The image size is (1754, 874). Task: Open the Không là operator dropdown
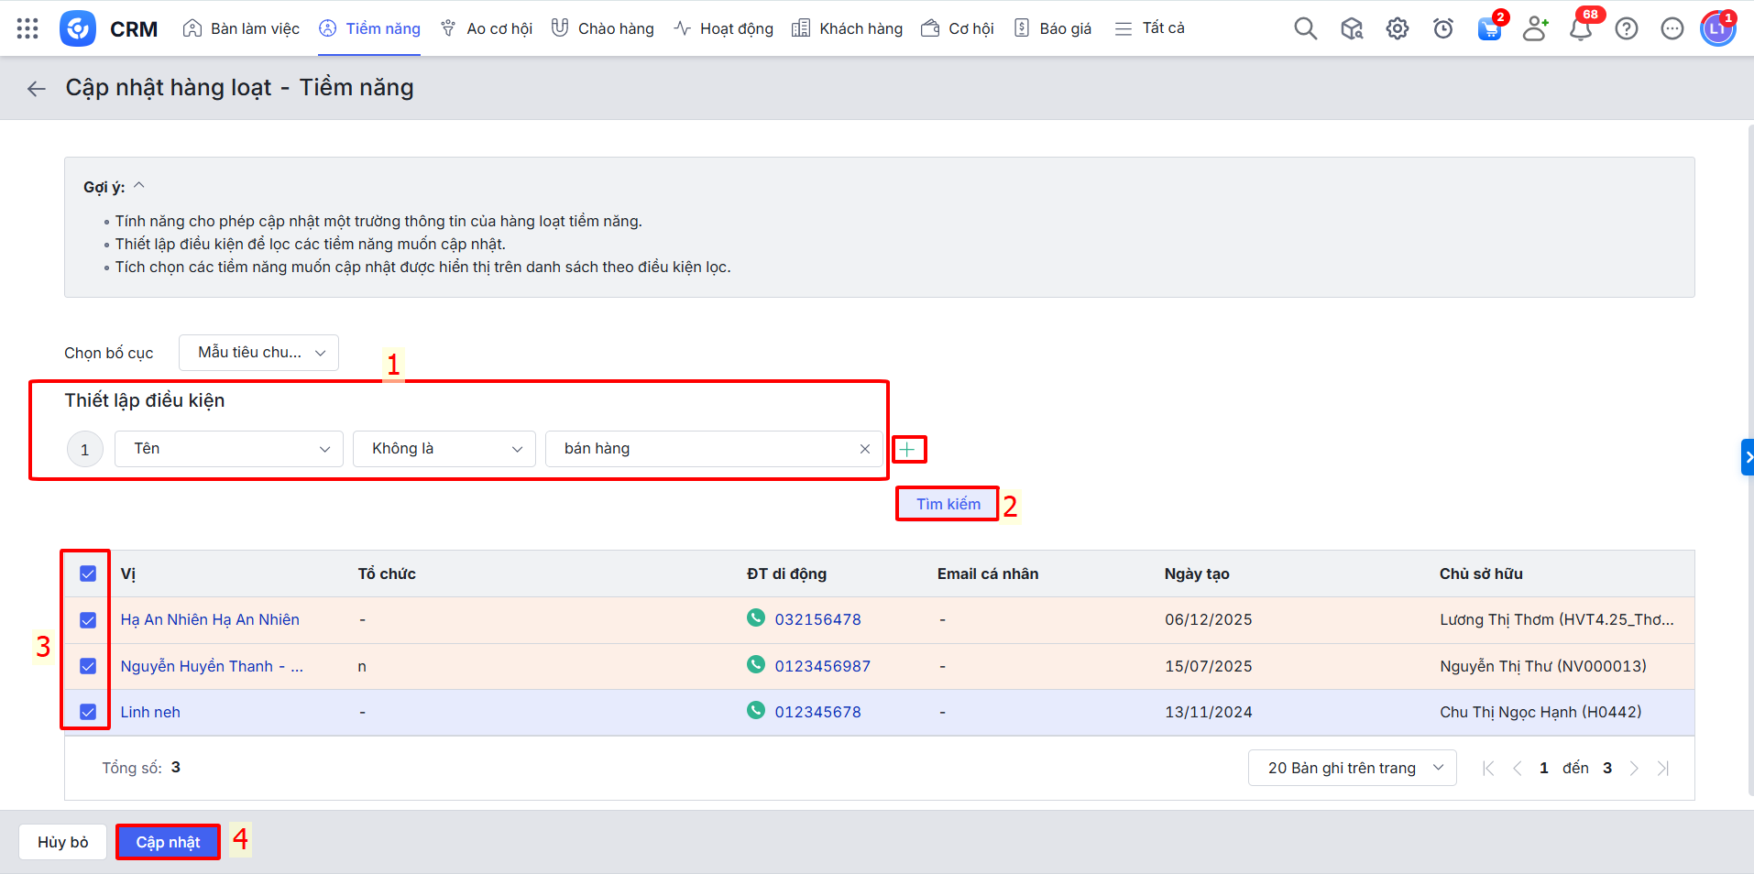(444, 449)
